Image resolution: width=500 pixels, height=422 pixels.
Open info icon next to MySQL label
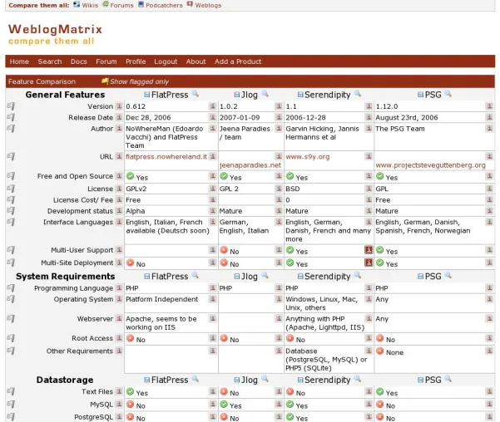tap(119, 405)
